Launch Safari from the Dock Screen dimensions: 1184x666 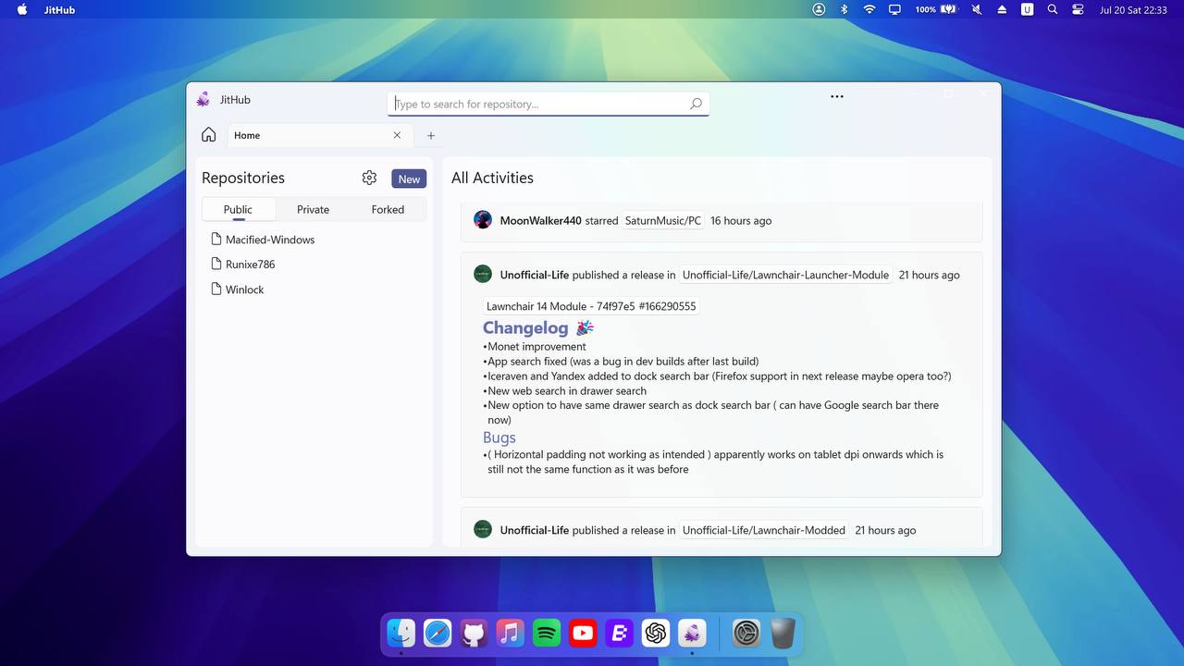point(438,633)
